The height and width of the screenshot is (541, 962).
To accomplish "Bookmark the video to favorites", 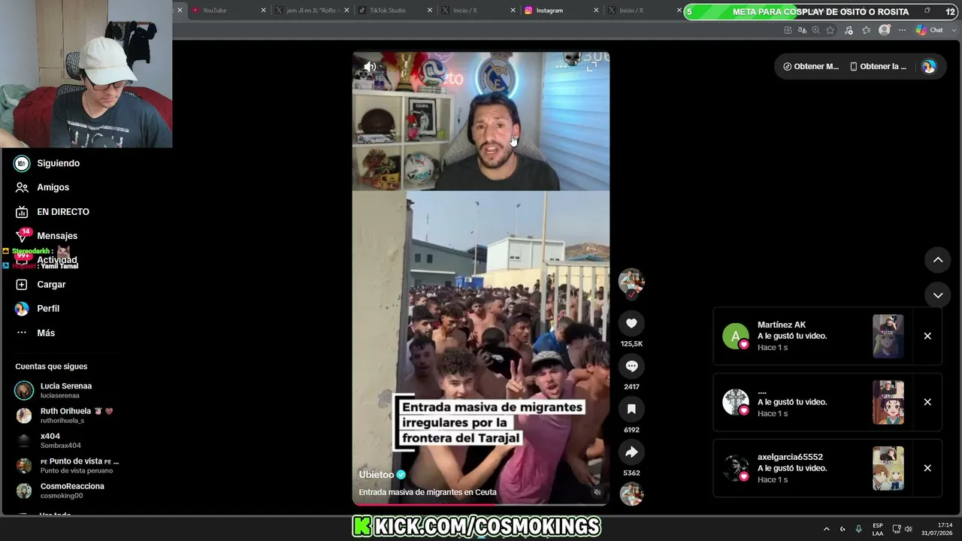I will click(631, 409).
